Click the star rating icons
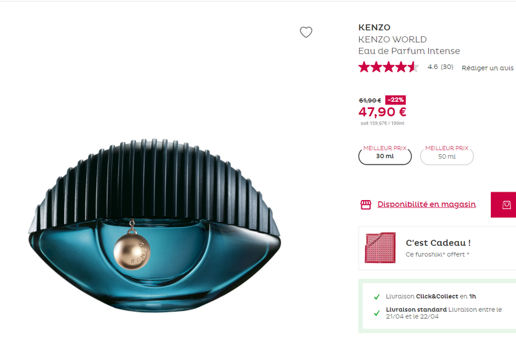Viewport: 516px width, 351px height. click(x=388, y=67)
